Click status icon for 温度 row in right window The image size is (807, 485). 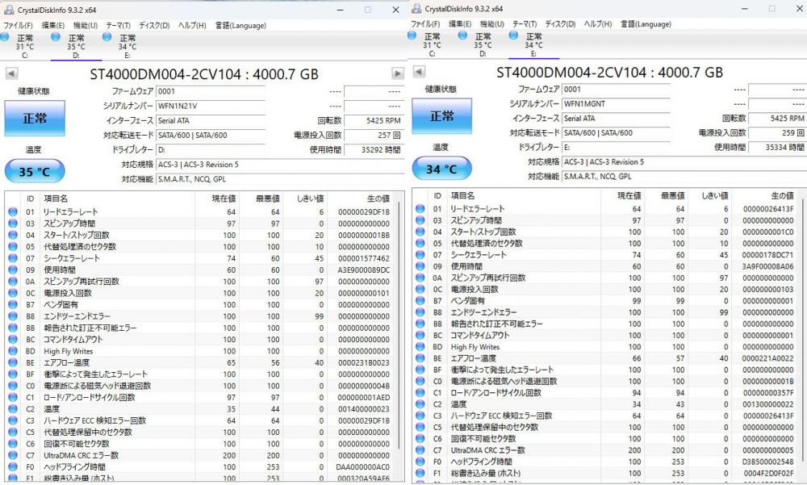coord(420,404)
